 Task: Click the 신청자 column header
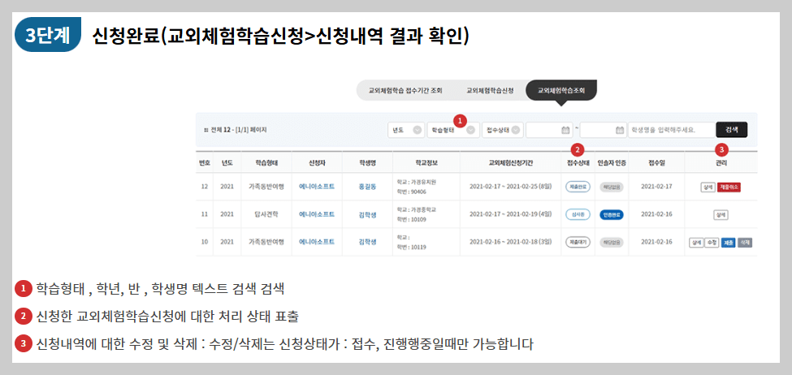point(317,163)
